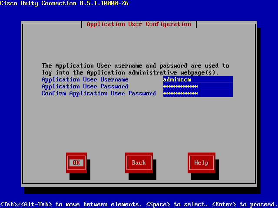
Task: Click masked asterisks in confirm password field
Action: pyautogui.click(x=180, y=94)
